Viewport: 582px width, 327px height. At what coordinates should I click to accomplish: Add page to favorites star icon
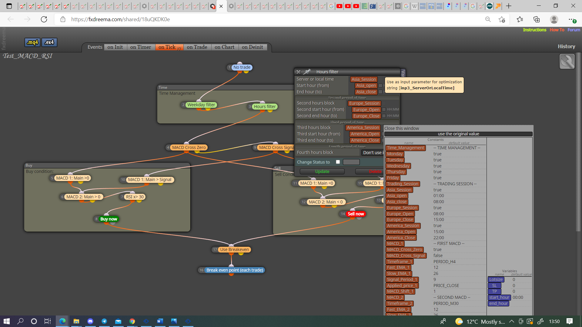tap(502, 19)
